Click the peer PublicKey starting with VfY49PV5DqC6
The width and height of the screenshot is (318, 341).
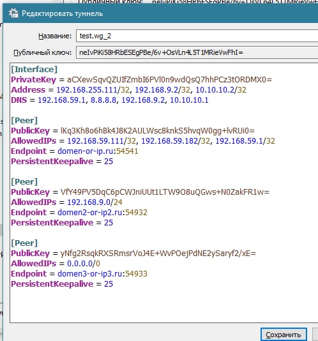coord(165,192)
